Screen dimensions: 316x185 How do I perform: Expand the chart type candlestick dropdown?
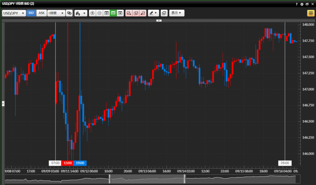click(81, 13)
